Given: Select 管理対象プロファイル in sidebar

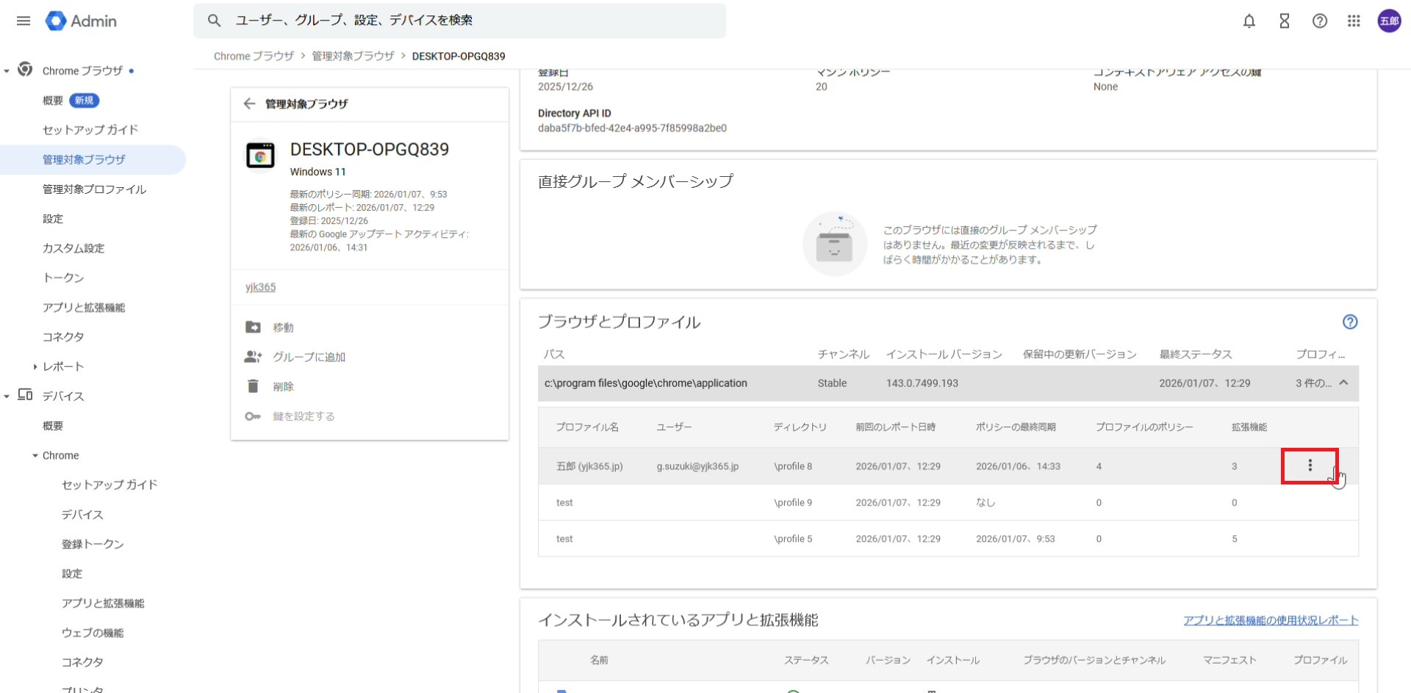Looking at the screenshot, I should click(x=94, y=189).
